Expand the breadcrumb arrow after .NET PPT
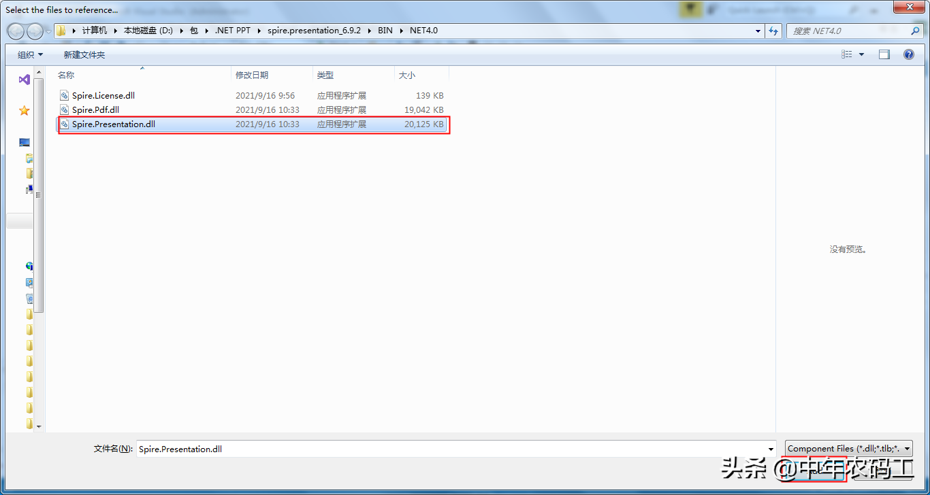The image size is (930, 495). (x=259, y=31)
